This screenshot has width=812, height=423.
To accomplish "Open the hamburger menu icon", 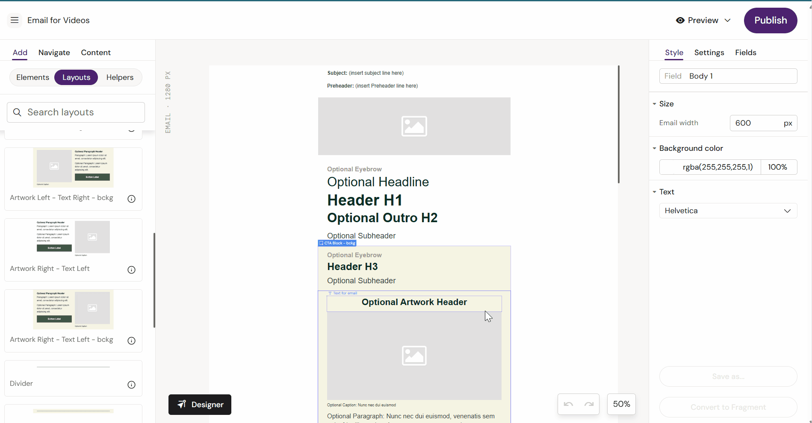I will pos(15,20).
